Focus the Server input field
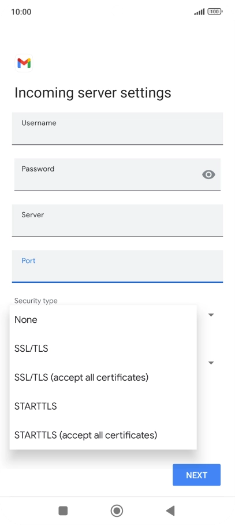The height and width of the screenshot is (525, 235). pyautogui.click(x=118, y=220)
